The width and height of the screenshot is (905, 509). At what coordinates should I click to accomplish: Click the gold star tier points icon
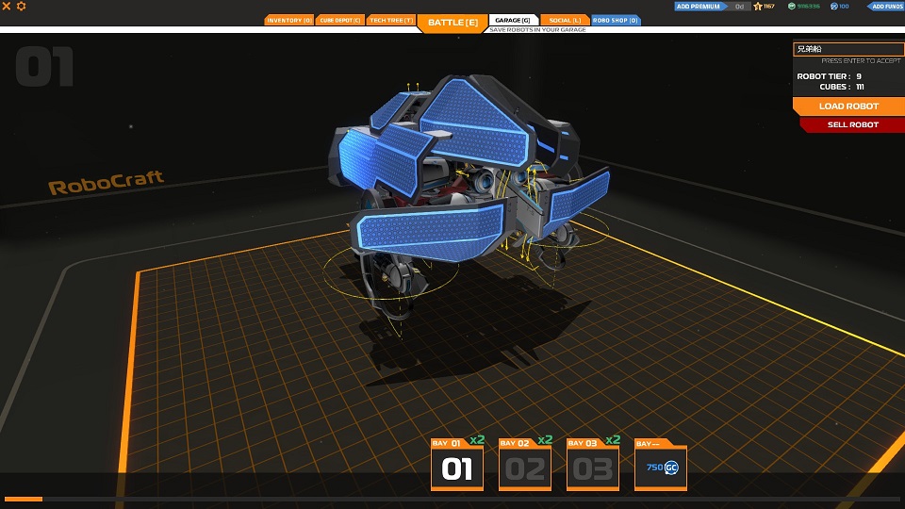(x=758, y=7)
